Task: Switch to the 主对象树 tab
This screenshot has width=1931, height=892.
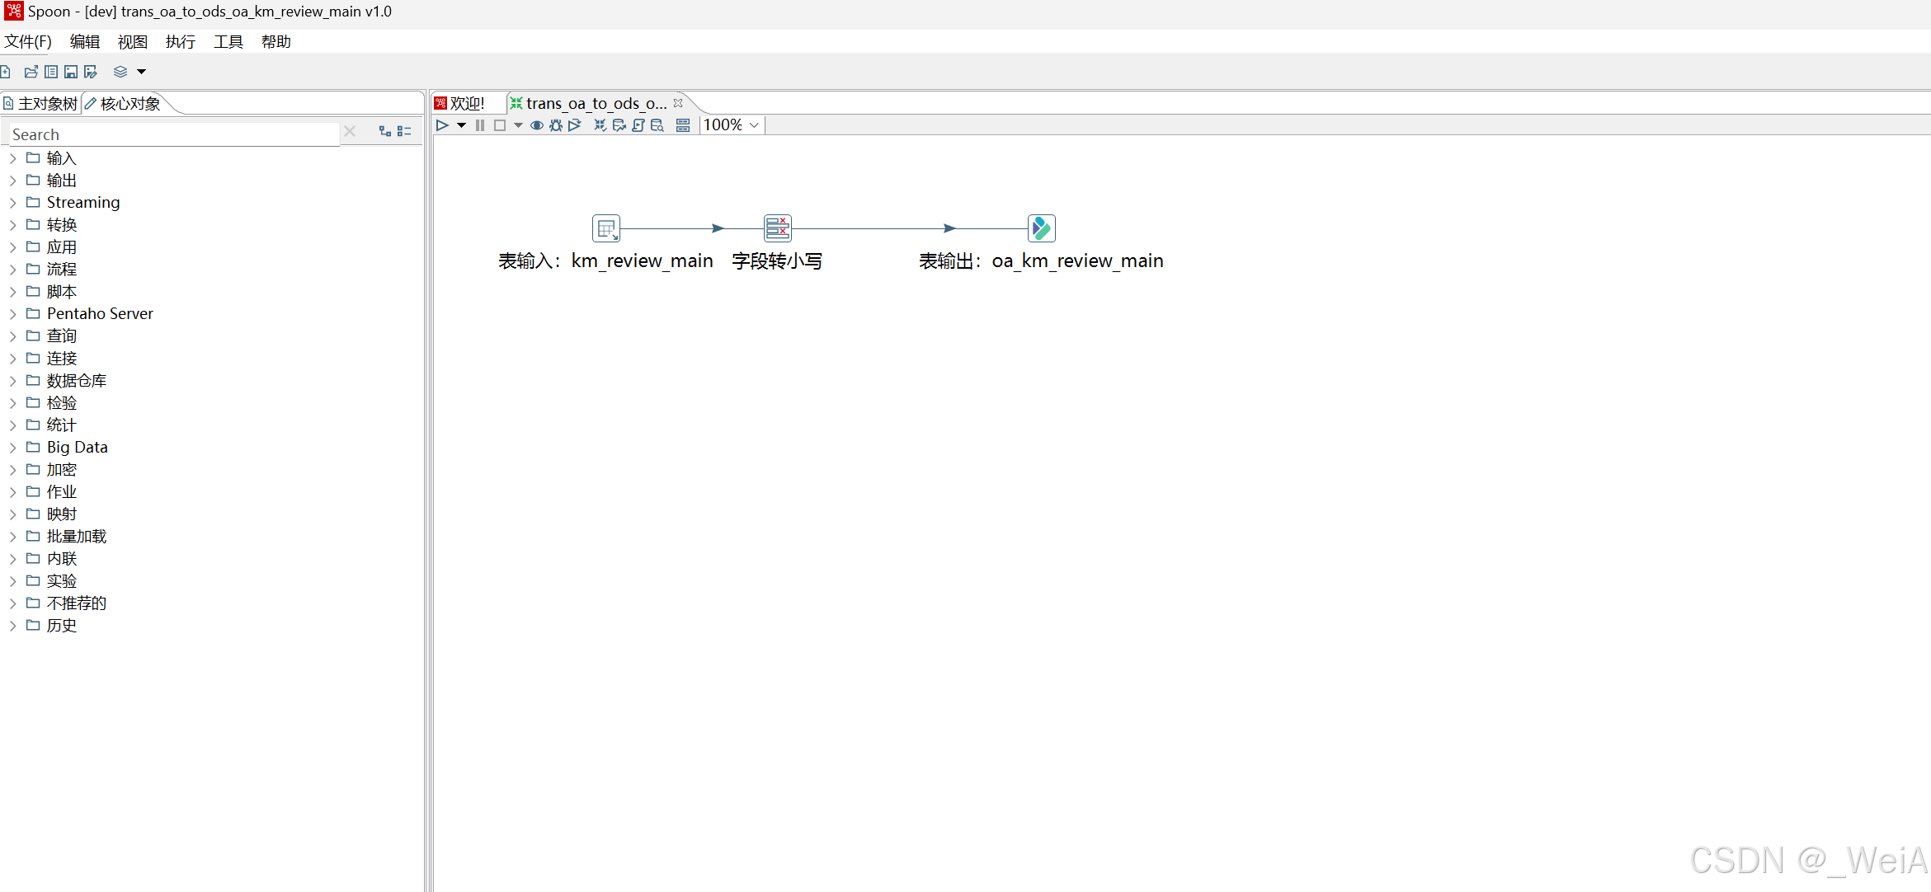Action: coord(40,102)
